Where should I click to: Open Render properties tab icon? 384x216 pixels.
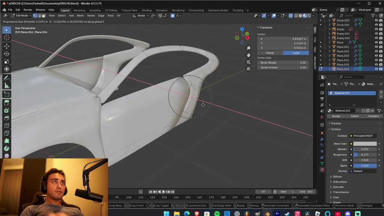322,93
